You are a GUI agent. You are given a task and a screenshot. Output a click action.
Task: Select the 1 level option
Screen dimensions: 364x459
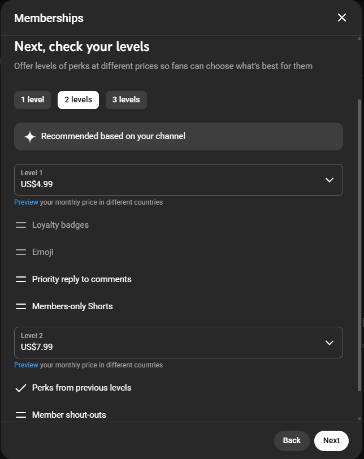coord(32,99)
